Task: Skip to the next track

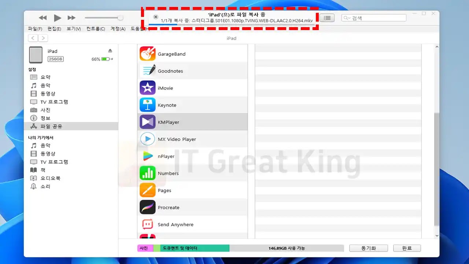Action: [x=71, y=18]
